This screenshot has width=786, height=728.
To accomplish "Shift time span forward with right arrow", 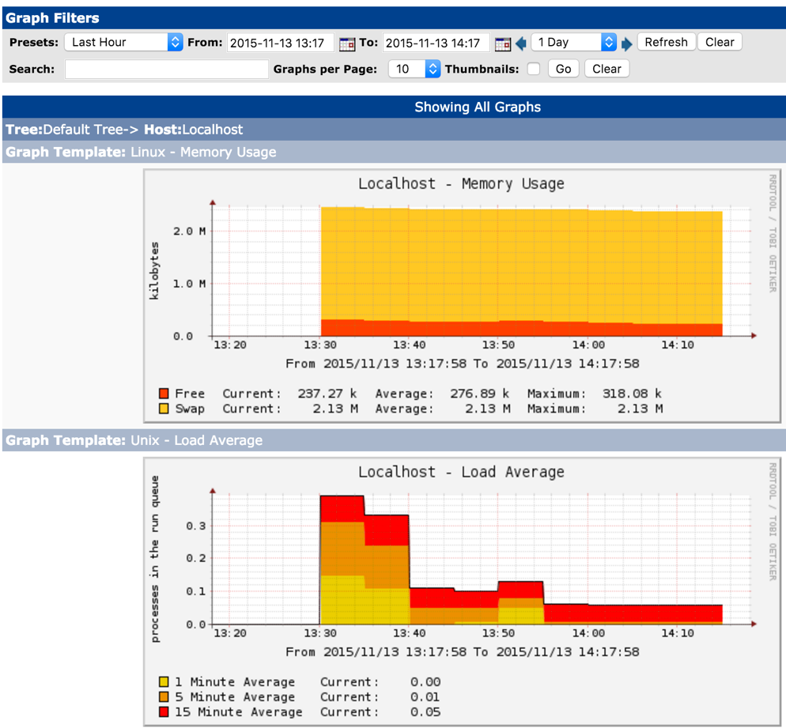I will point(627,43).
